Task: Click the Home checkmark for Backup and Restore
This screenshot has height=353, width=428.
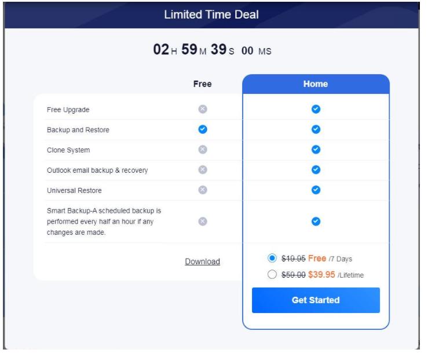Action: click(x=316, y=129)
